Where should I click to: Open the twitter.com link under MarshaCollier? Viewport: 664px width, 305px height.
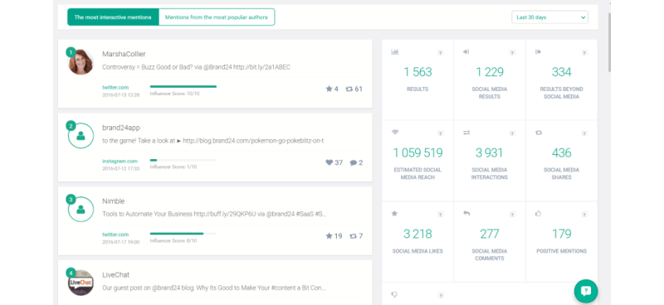pos(115,87)
